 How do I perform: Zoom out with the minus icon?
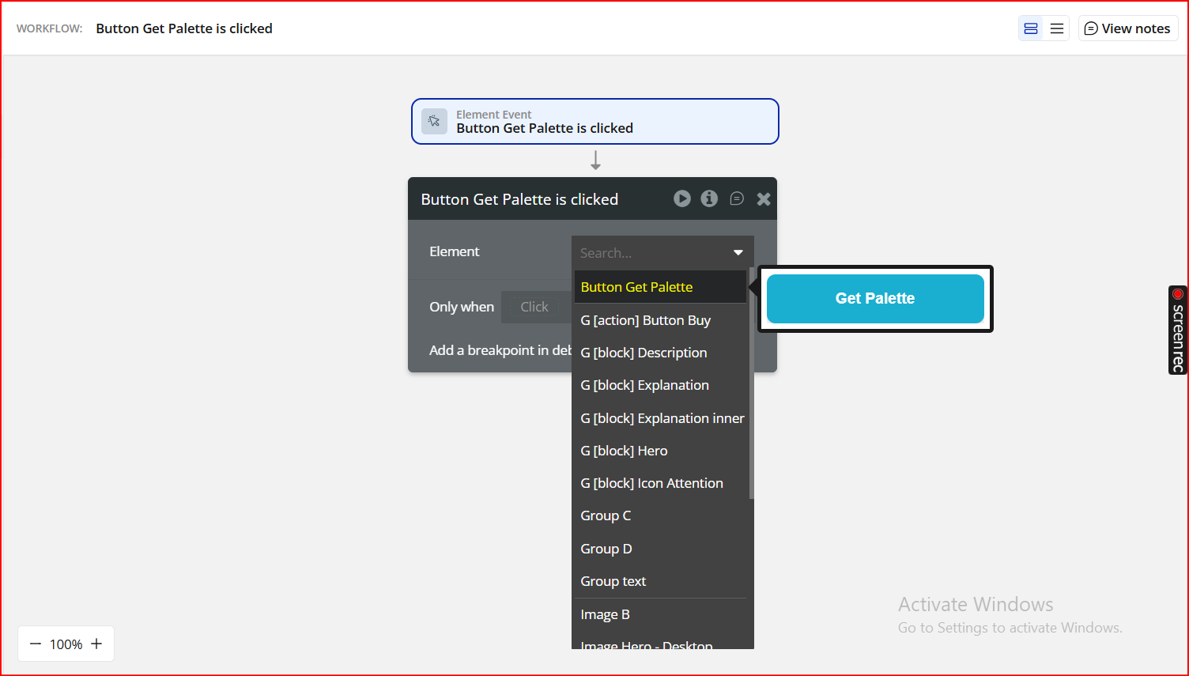point(36,644)
